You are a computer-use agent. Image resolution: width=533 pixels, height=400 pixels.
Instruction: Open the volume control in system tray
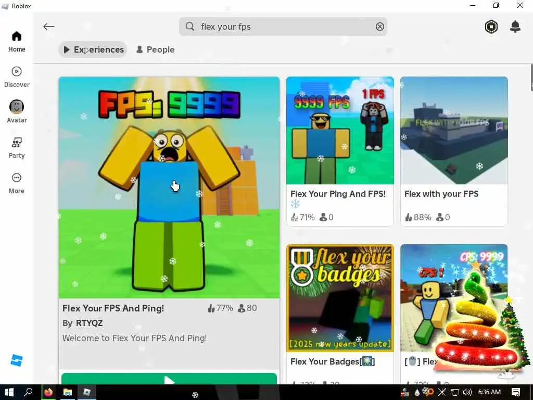tap(467, 392)
